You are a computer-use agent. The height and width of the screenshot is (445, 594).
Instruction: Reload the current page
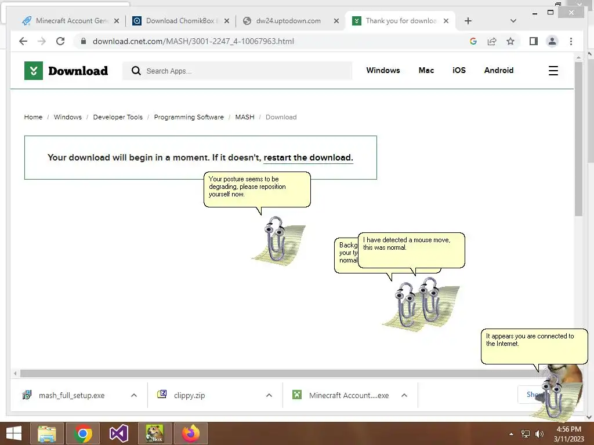coord(60,41)
